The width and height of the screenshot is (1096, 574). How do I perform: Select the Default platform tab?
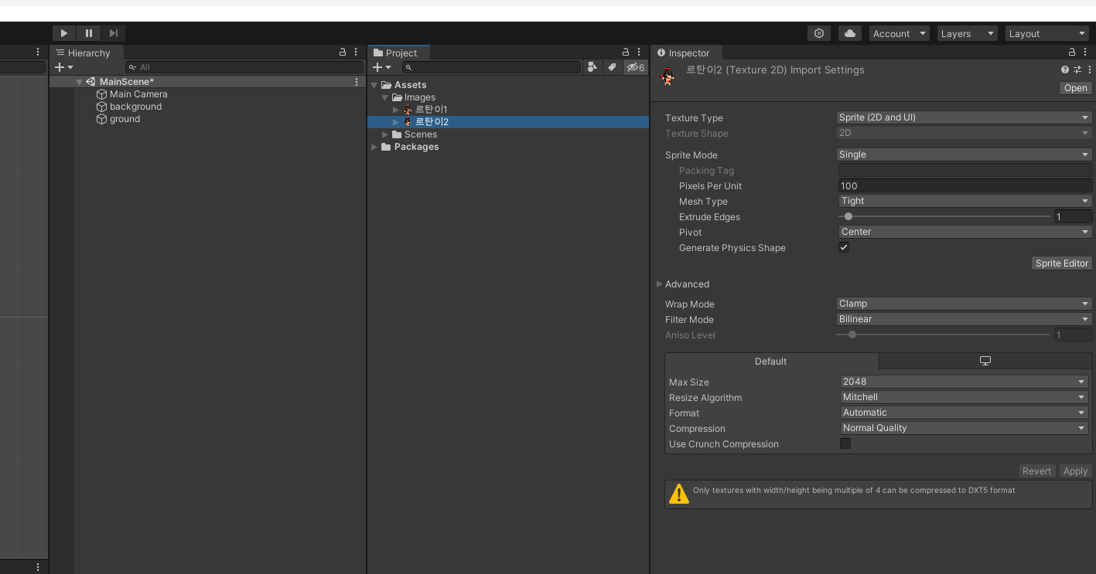point(771,361)
